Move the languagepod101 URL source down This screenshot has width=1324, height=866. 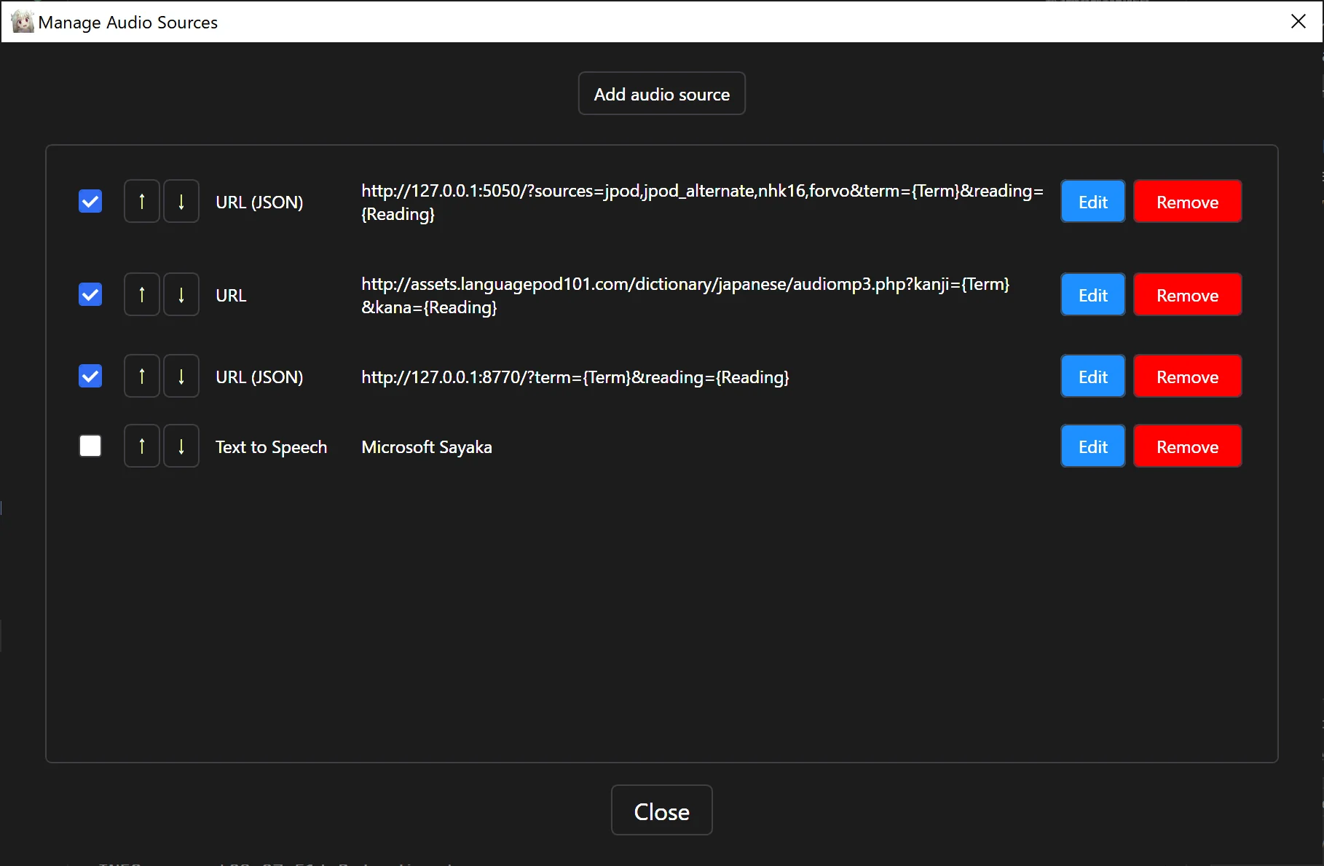181,294
